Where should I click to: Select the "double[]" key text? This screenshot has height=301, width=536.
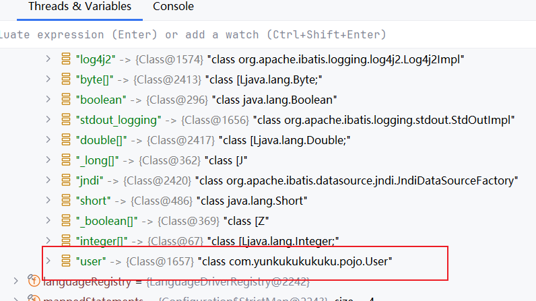(x=101, y=140)
